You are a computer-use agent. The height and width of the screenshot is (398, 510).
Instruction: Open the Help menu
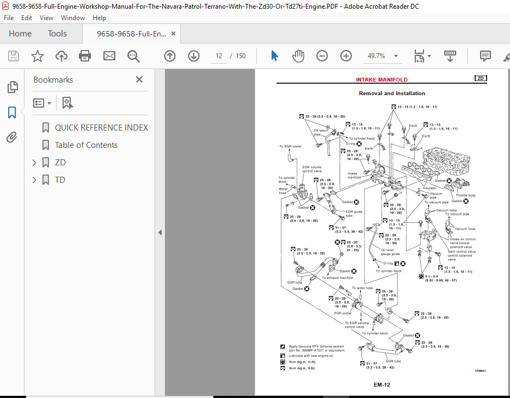coord(99,18)
